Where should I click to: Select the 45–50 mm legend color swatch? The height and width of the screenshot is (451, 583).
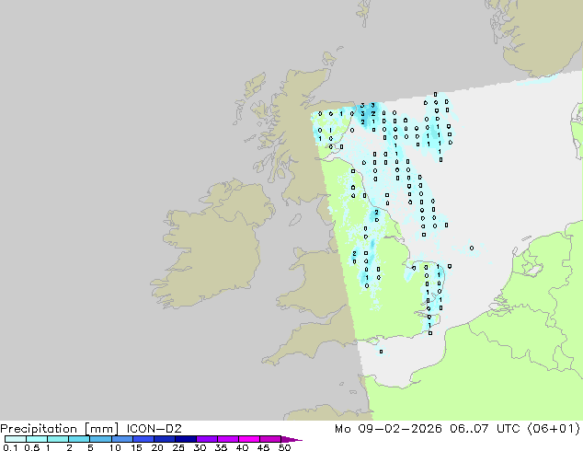(x=270, y=439)
